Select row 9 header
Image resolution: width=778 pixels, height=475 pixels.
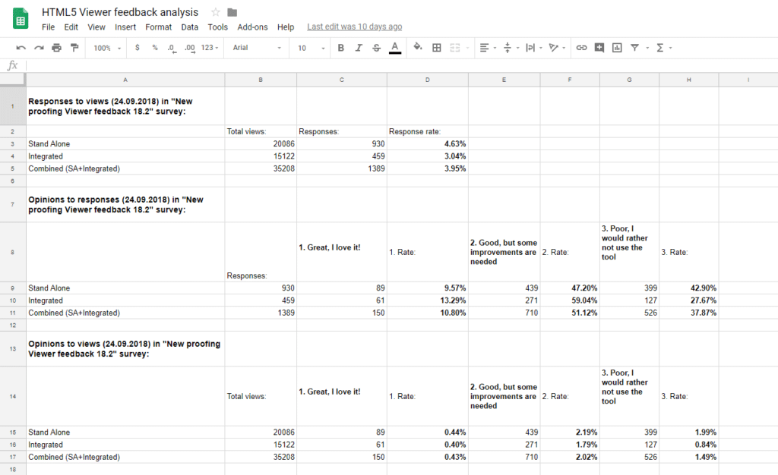[13, 288]
